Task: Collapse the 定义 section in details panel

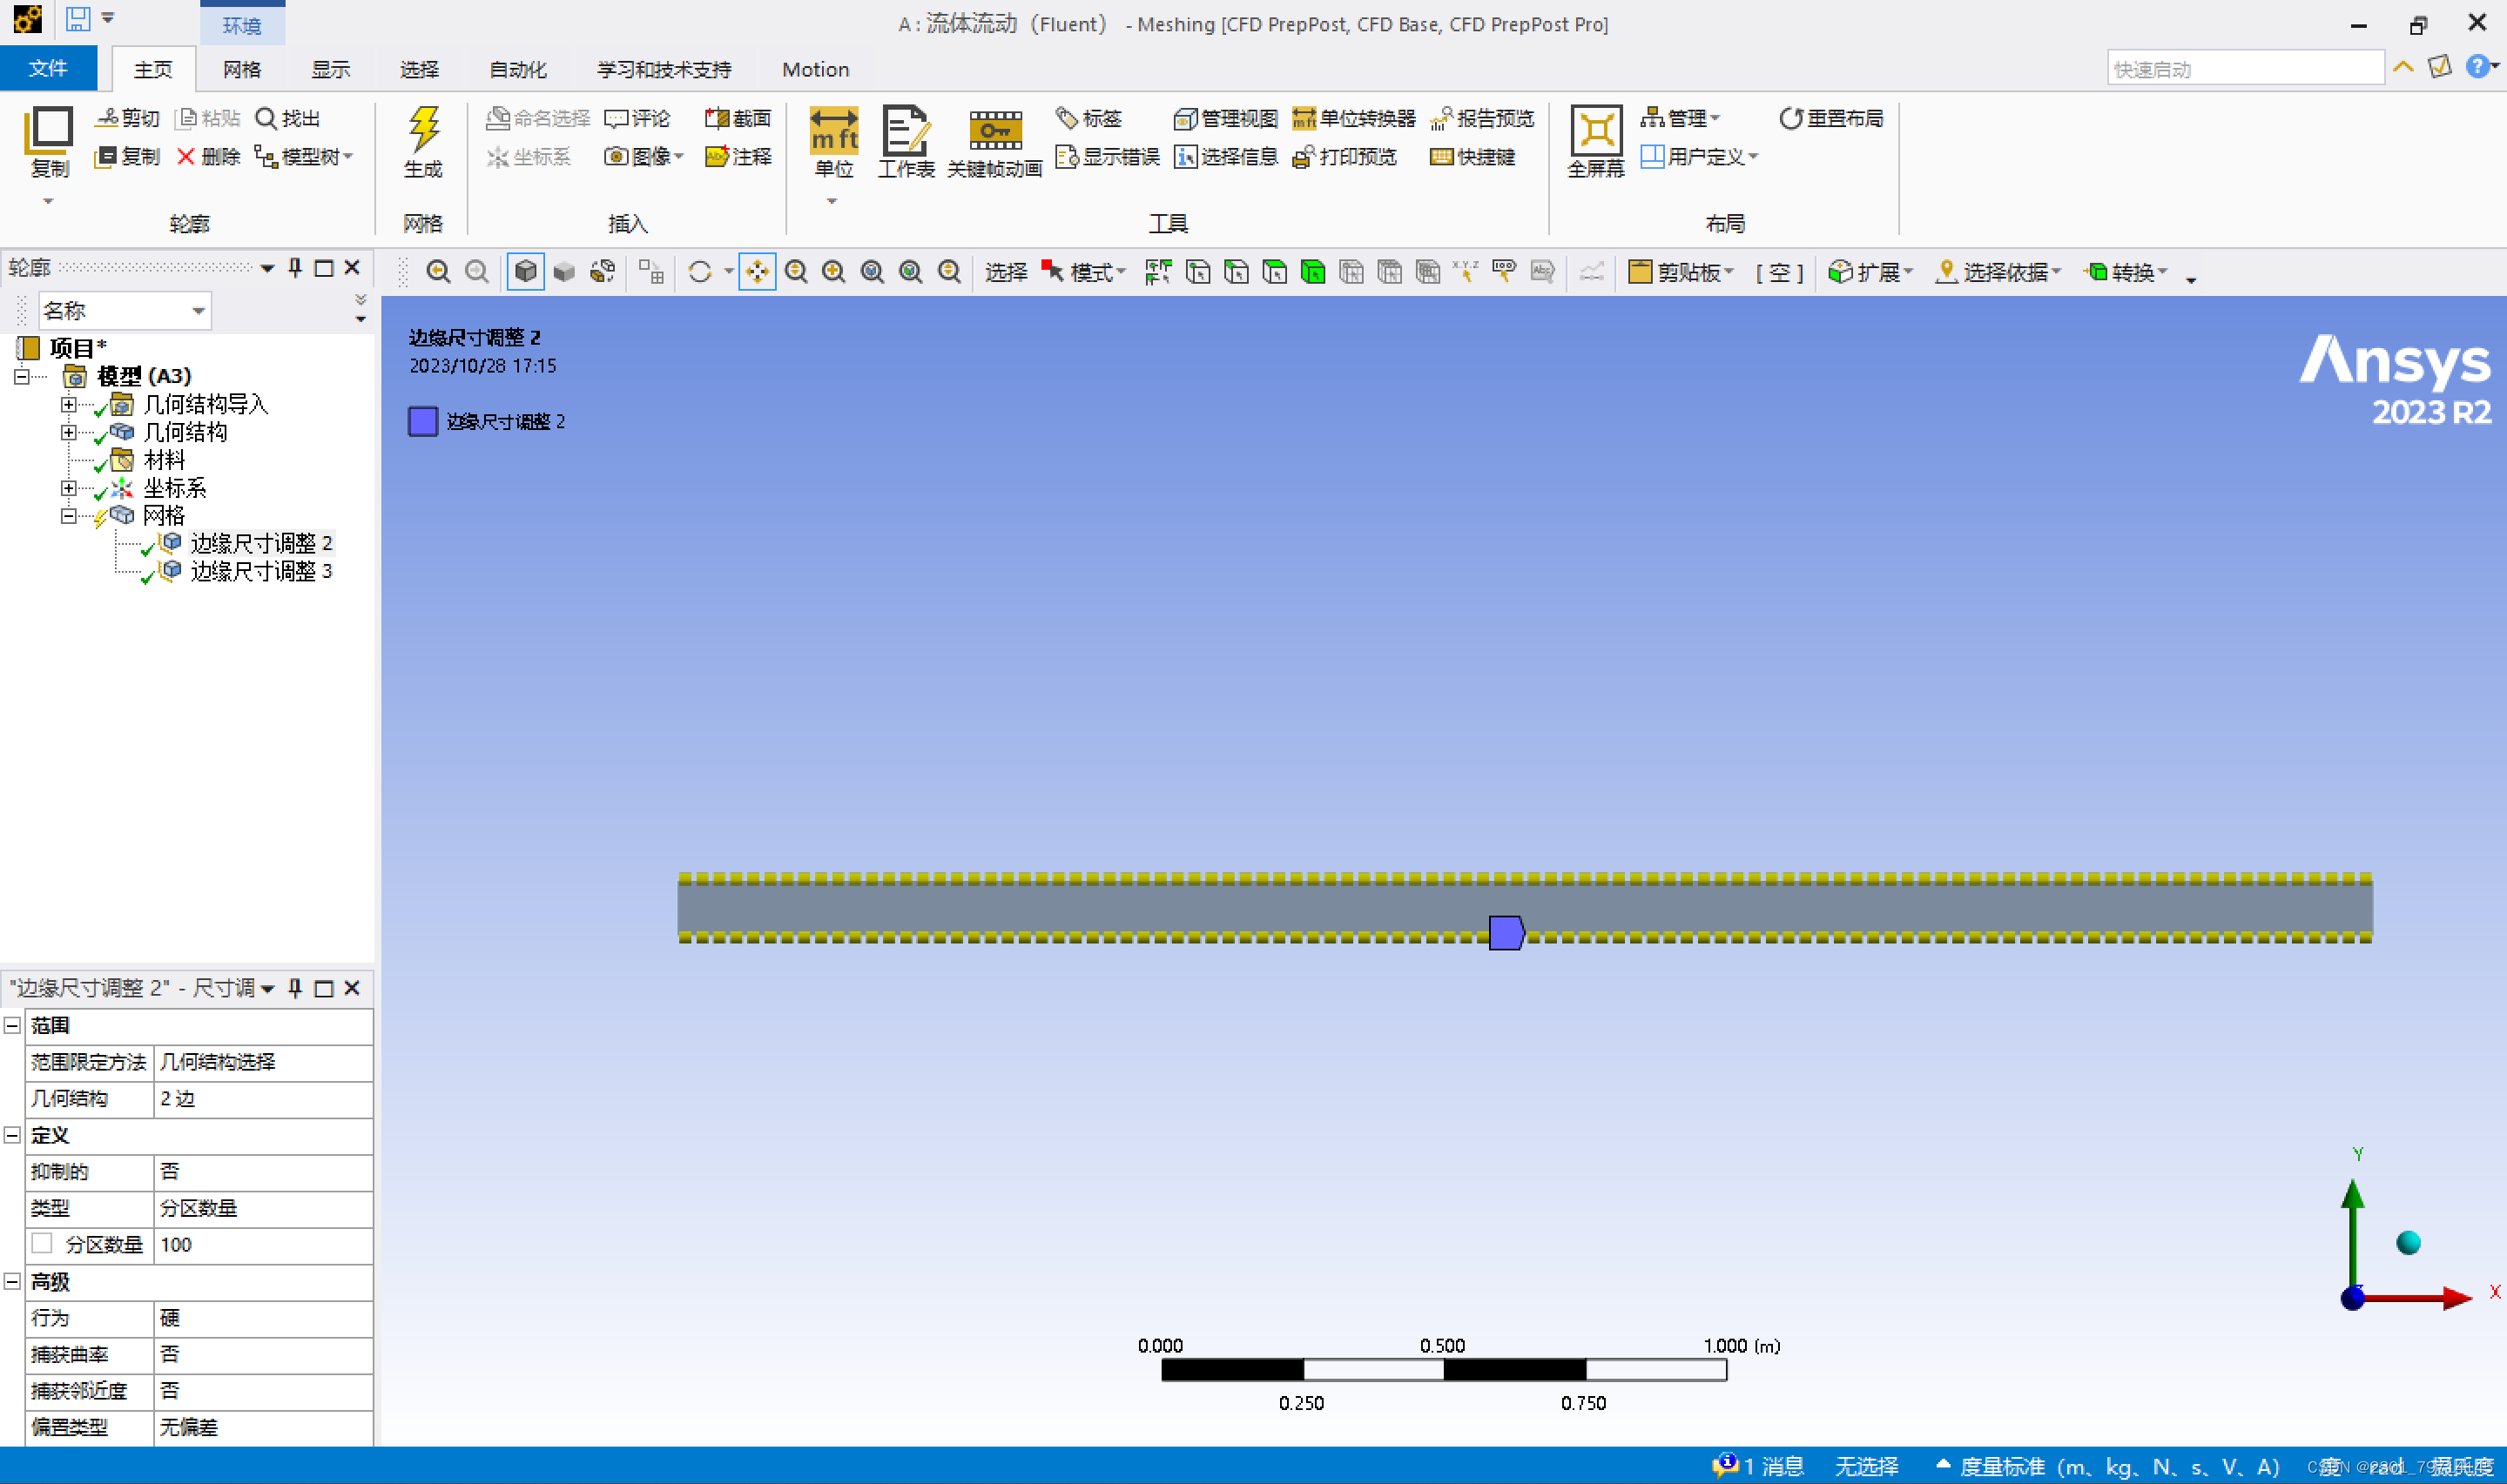Action: click(13, 1135)
